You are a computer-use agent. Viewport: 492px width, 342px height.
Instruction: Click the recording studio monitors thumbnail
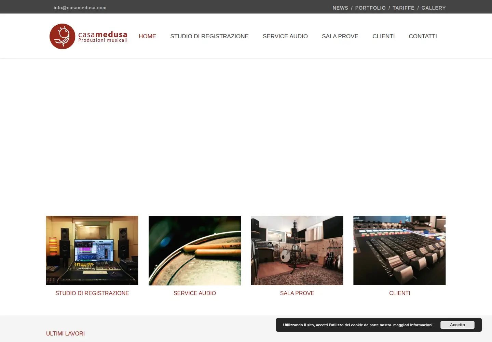[92, 250]
